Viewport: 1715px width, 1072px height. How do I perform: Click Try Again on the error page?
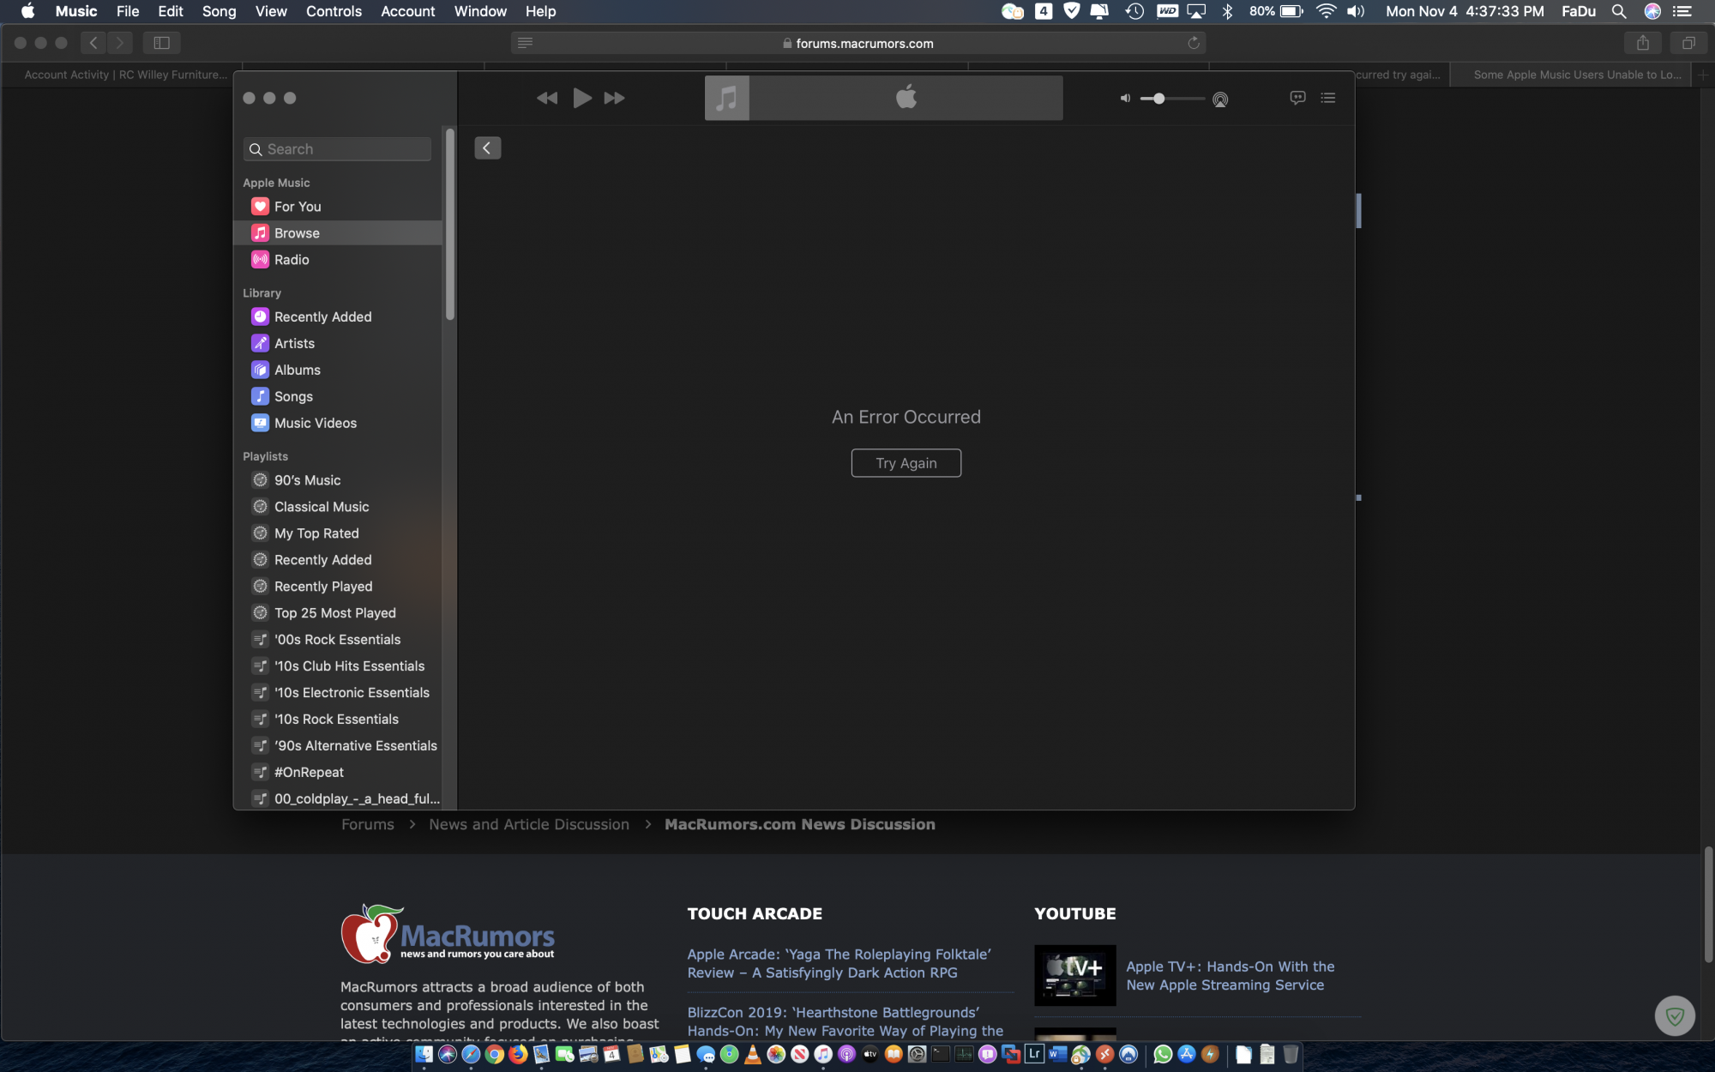point(906,463)
